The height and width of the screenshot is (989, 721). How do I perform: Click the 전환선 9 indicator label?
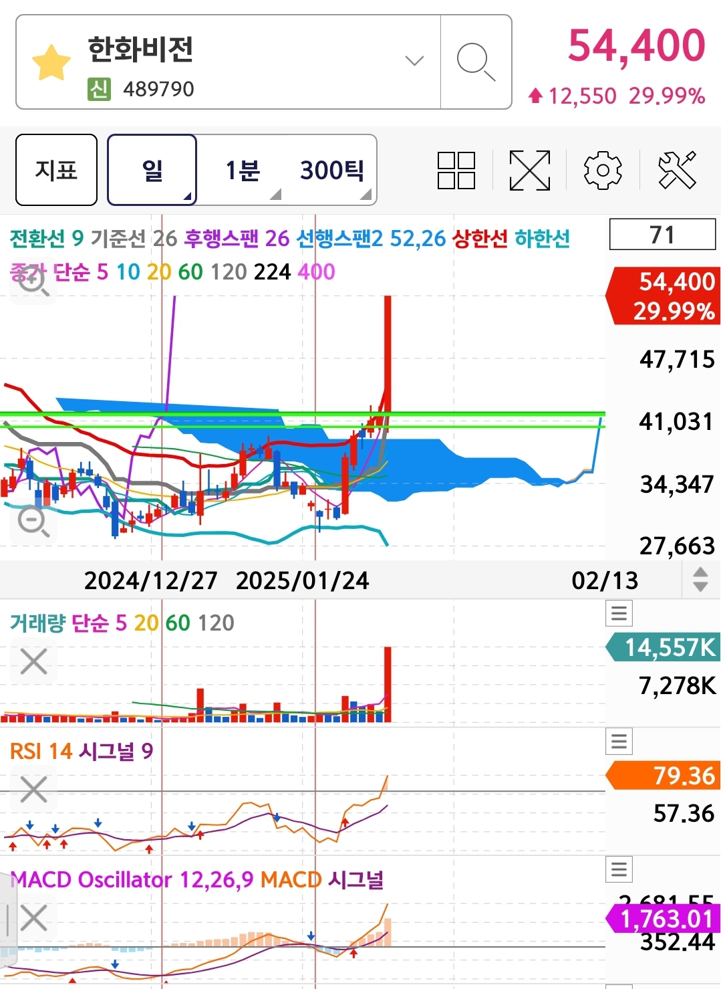[x=47, y=238]
